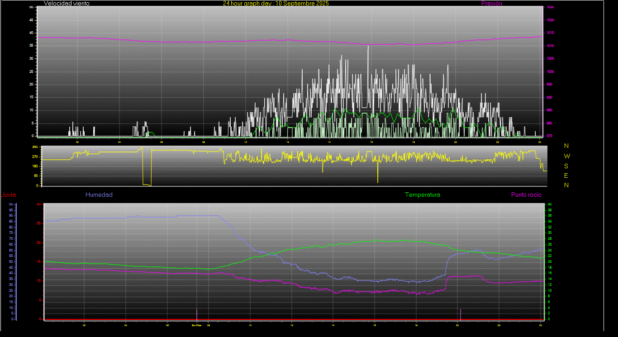Click the Presión legend label
This screenshot has width=618, height=337.
tap(491, 4)
